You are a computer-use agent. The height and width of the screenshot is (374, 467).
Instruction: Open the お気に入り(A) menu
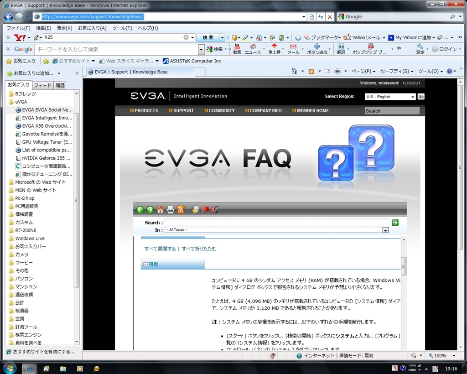click(x=92, y=28)
